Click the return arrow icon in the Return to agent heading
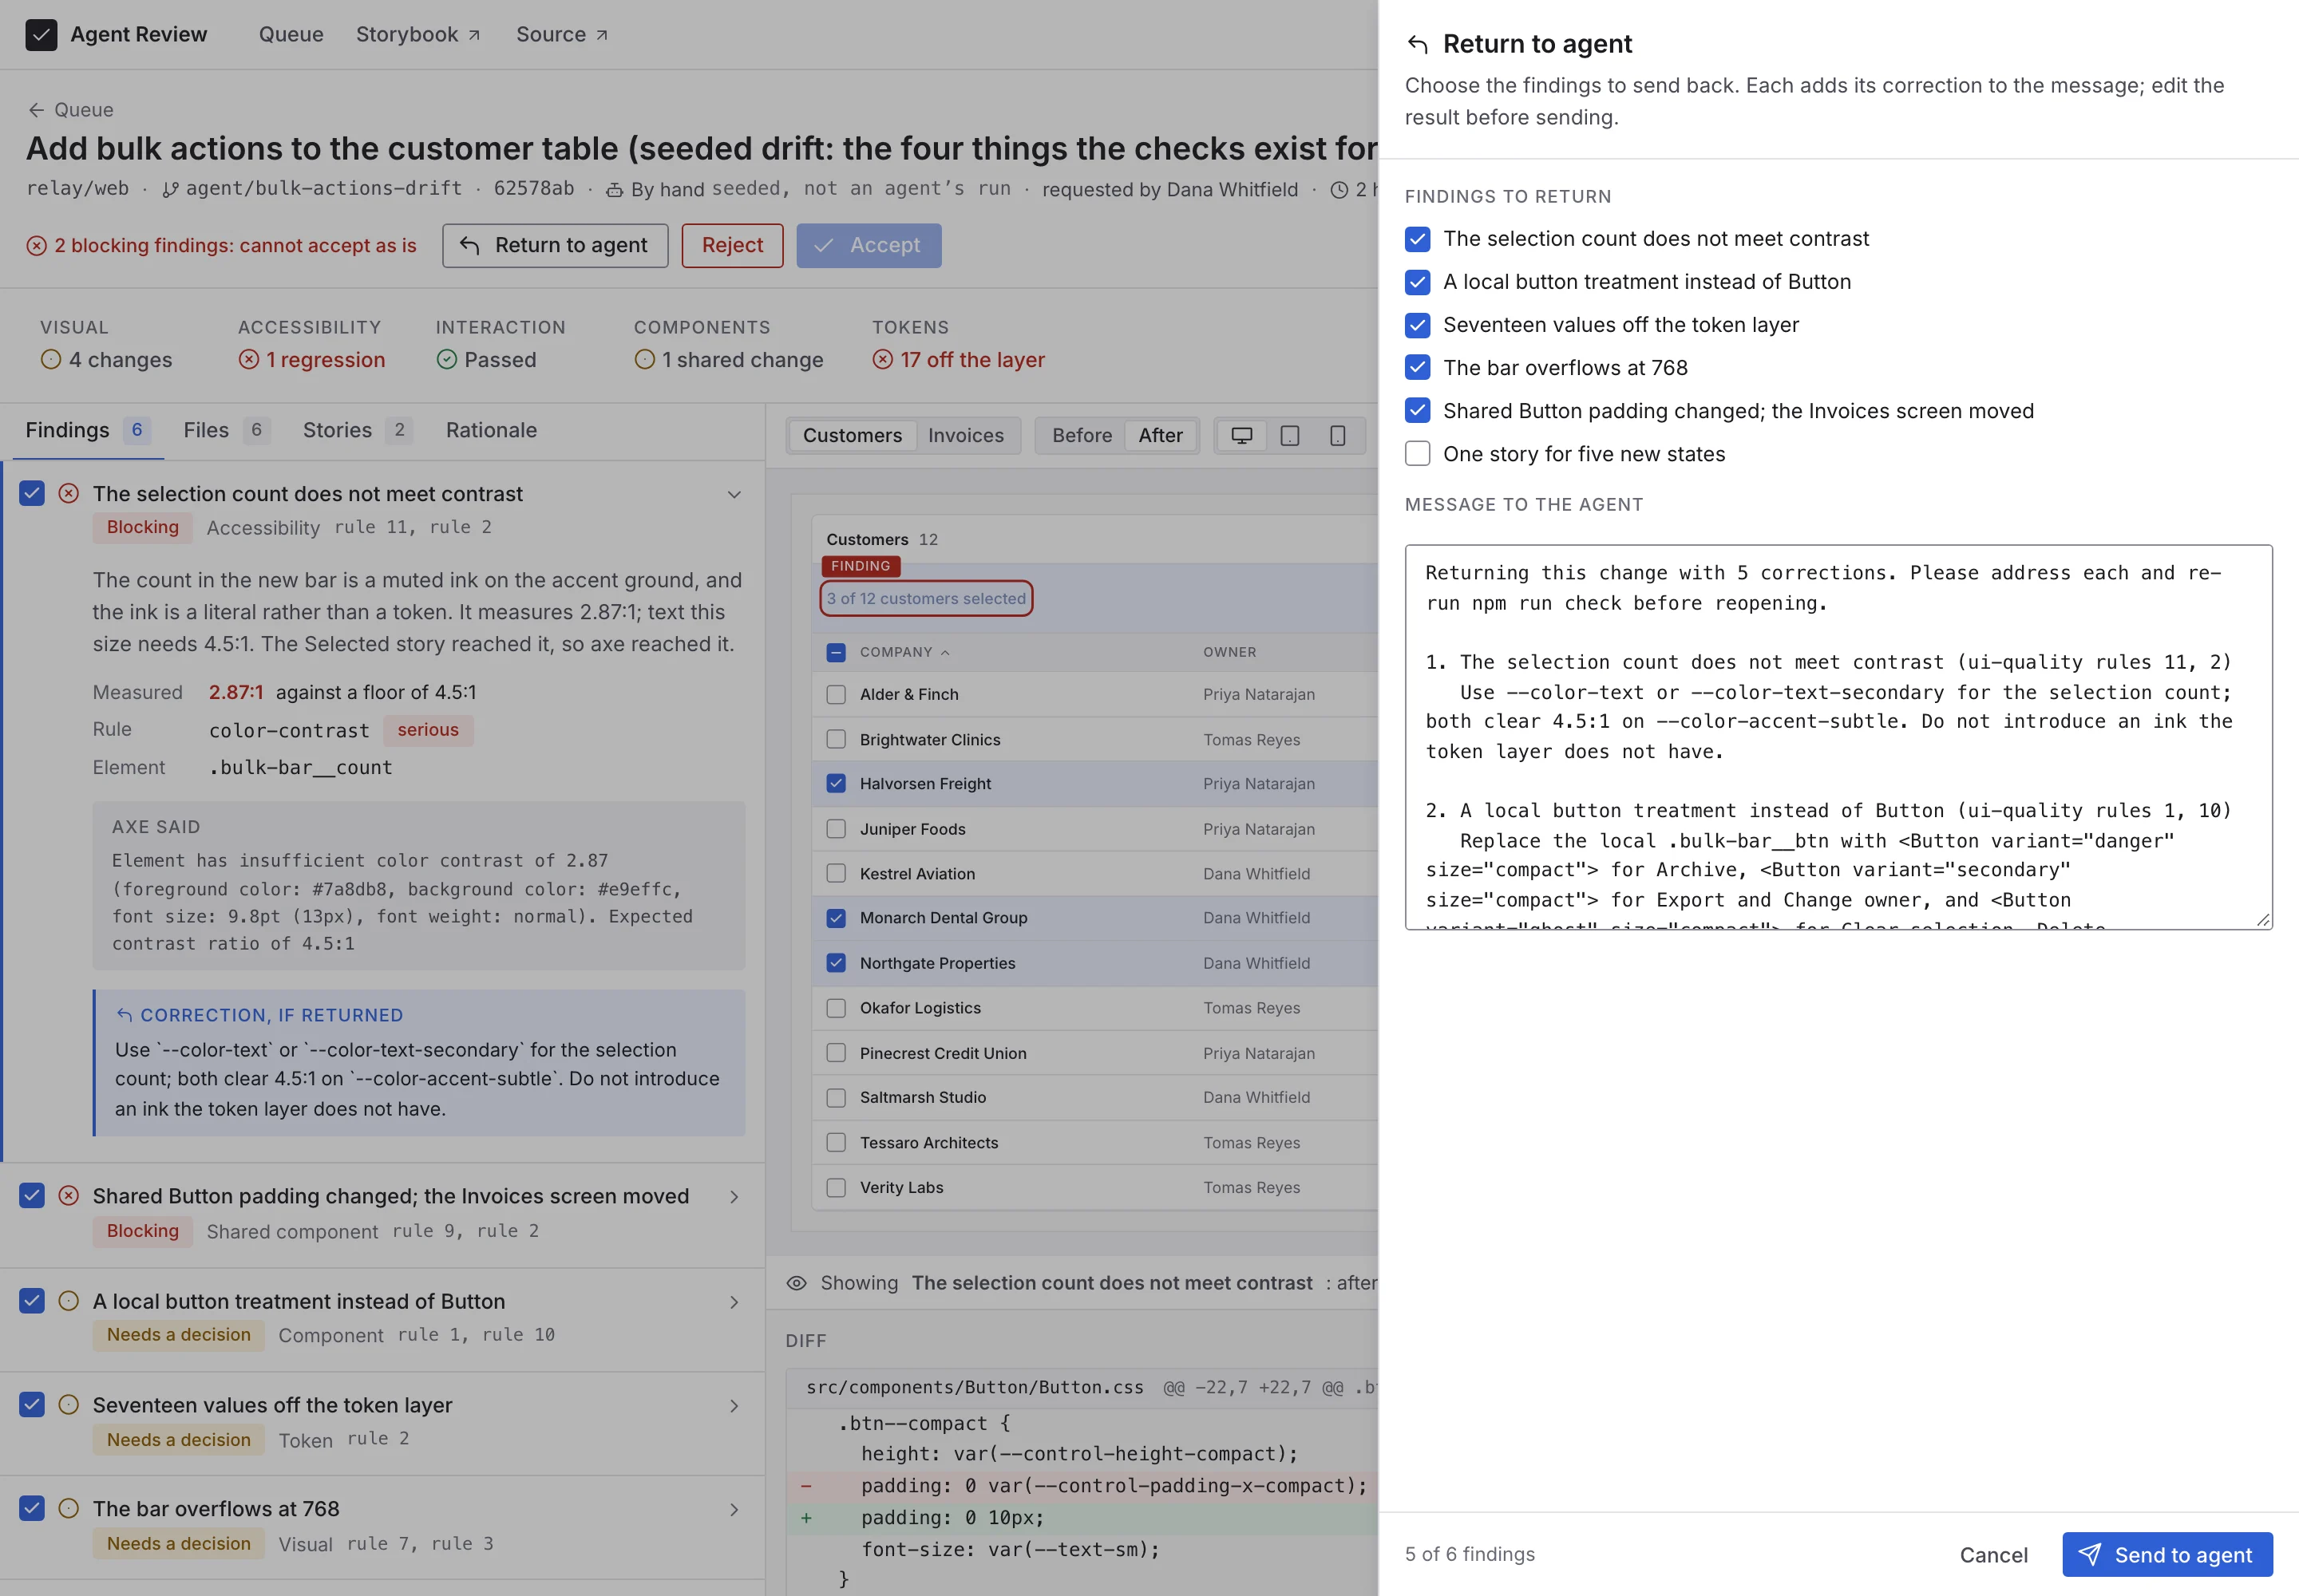The height and width of the screenshot is (1596, 2299). tap(1417, 44)
